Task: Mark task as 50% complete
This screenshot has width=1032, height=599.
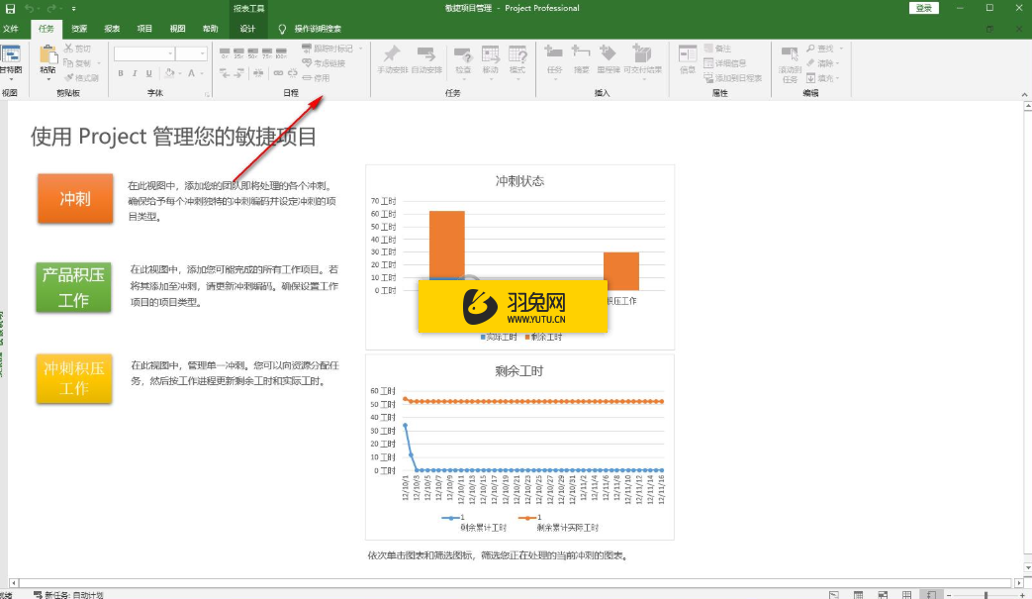Action: point(252,52)
